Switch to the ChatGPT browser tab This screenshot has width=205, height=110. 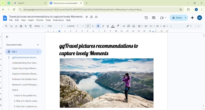click(x=30, y=3)
